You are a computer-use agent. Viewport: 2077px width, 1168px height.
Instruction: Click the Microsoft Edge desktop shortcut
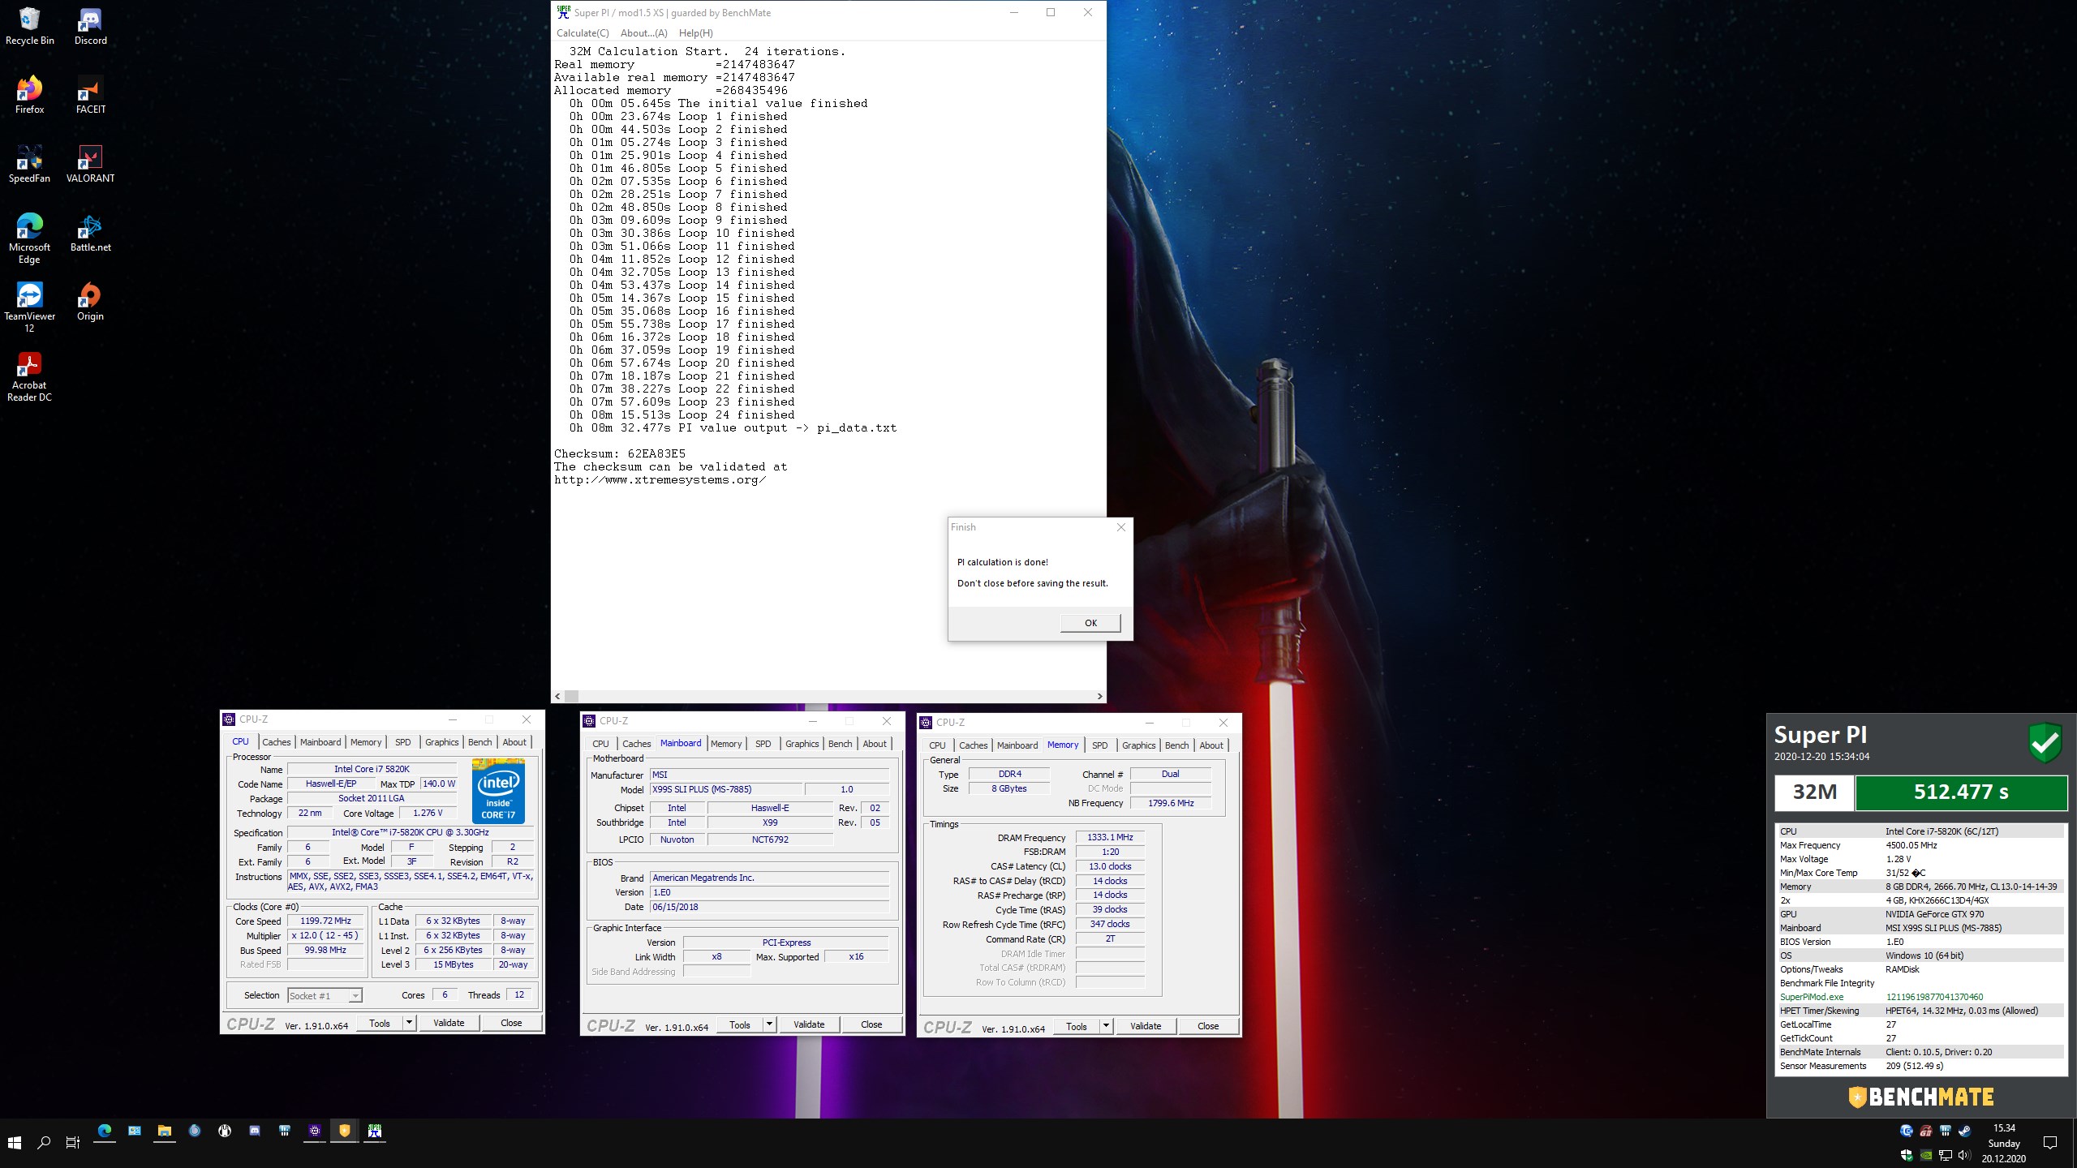(x=29, y=238)
